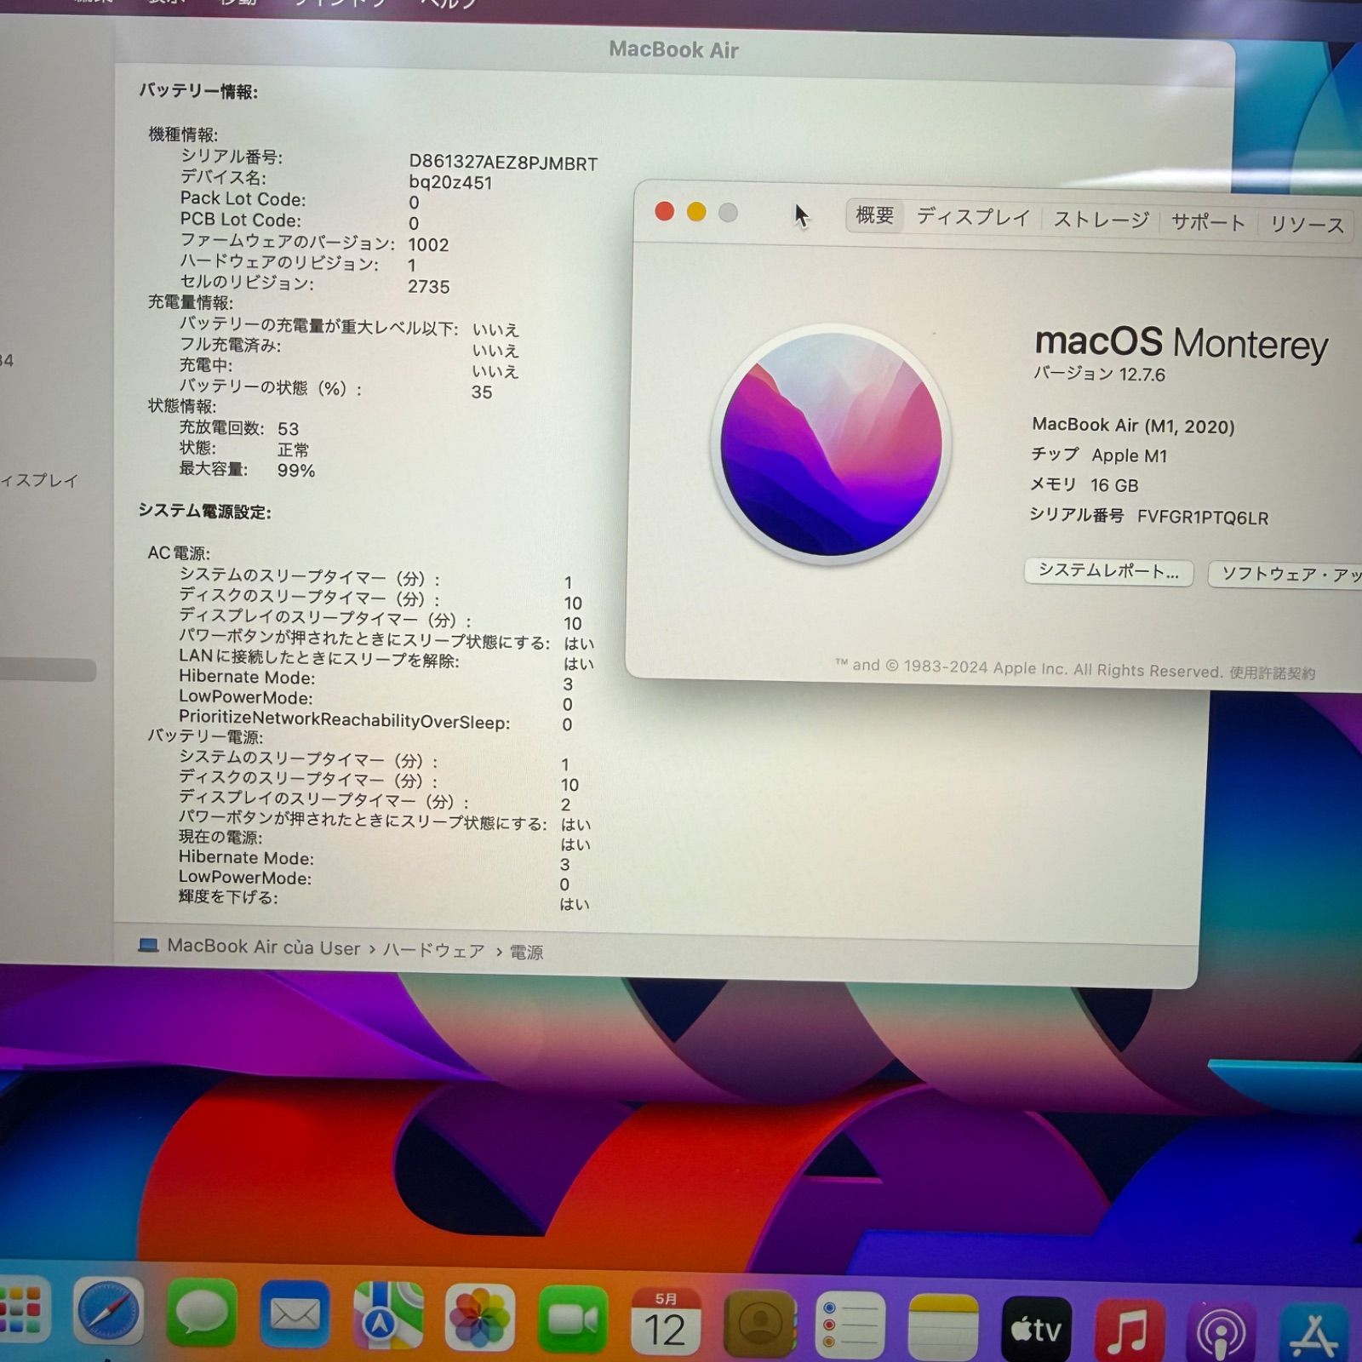The height and width of the screenshot is (1362, 1362).
Task: Click the システムレポート button
Action: tap(1108, 571)
